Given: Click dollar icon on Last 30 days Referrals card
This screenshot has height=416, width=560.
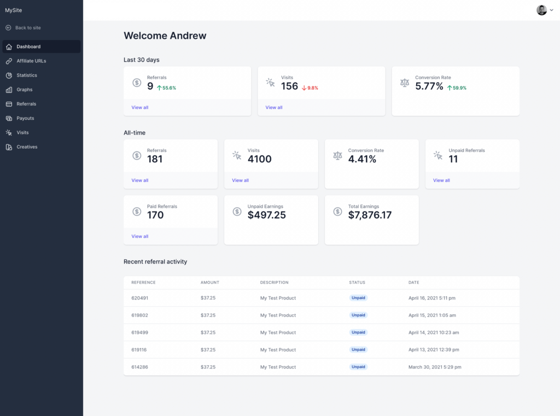Looking at the screenshot, I should 137,83.
